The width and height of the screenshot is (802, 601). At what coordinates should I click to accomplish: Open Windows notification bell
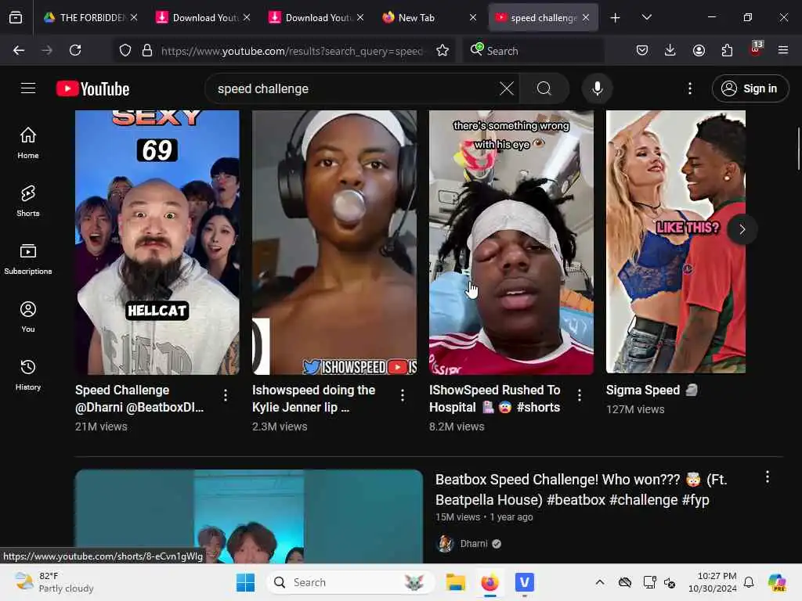(749, 582)
